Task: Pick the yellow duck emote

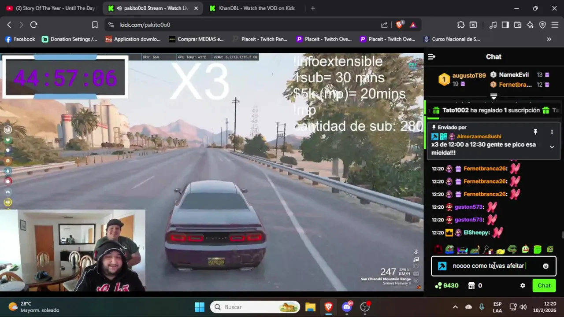Action: click(x=500, y=251)
